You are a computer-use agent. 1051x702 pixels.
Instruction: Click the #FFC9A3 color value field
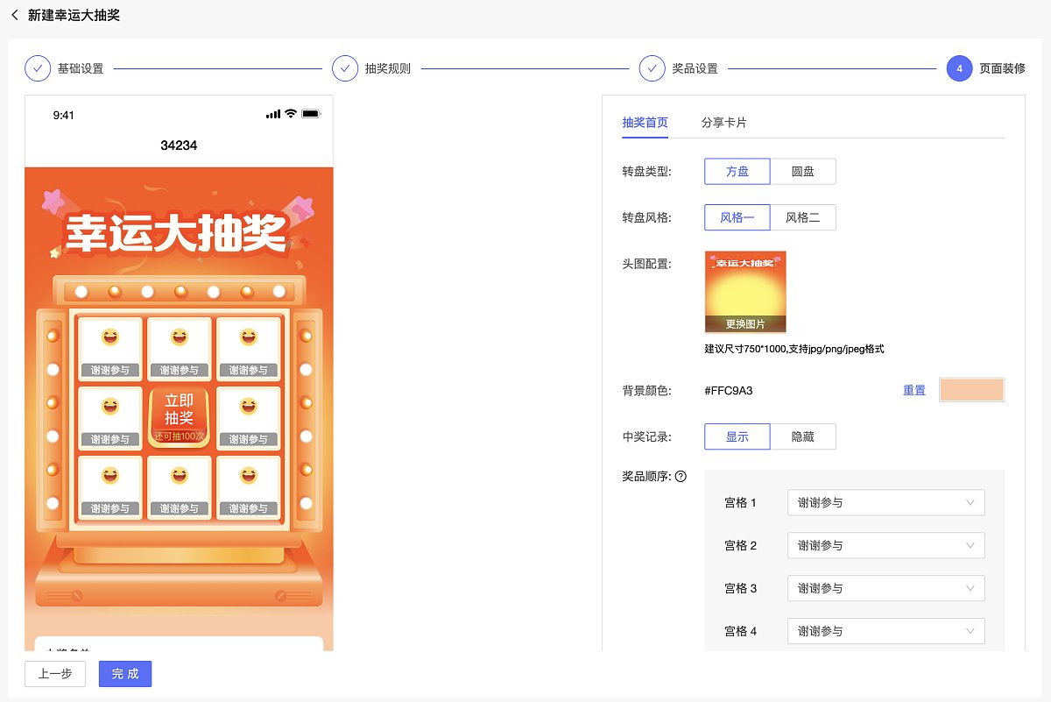click(728, 390)
